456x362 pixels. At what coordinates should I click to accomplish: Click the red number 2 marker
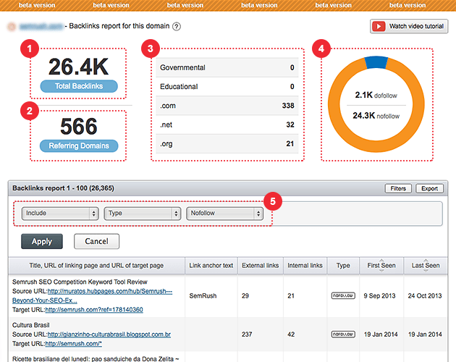[x=30, y=111]
